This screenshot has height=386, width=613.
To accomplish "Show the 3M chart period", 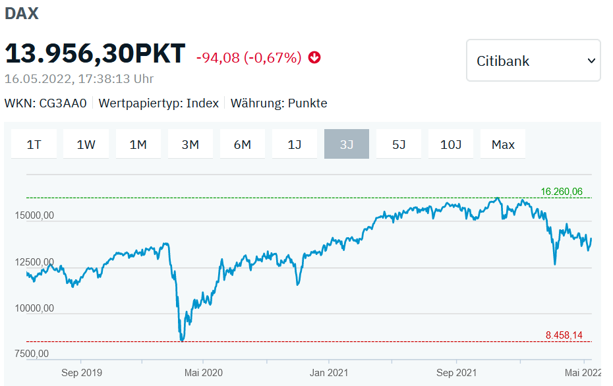I will click(x=190, y=144).
